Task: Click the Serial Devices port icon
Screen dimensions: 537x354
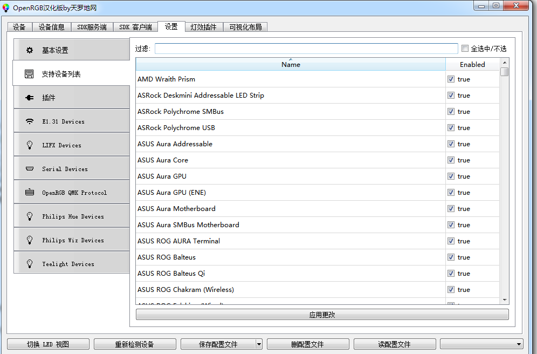Action: pyautogui.click(x=30, y=169)
